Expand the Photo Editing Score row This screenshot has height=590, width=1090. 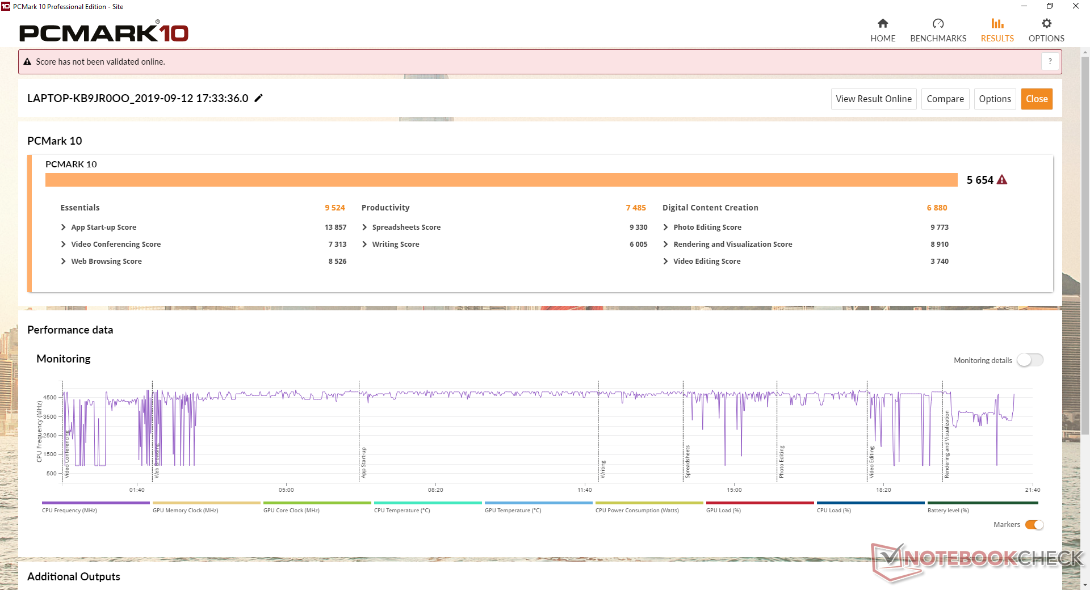click(x=665, y=227)
